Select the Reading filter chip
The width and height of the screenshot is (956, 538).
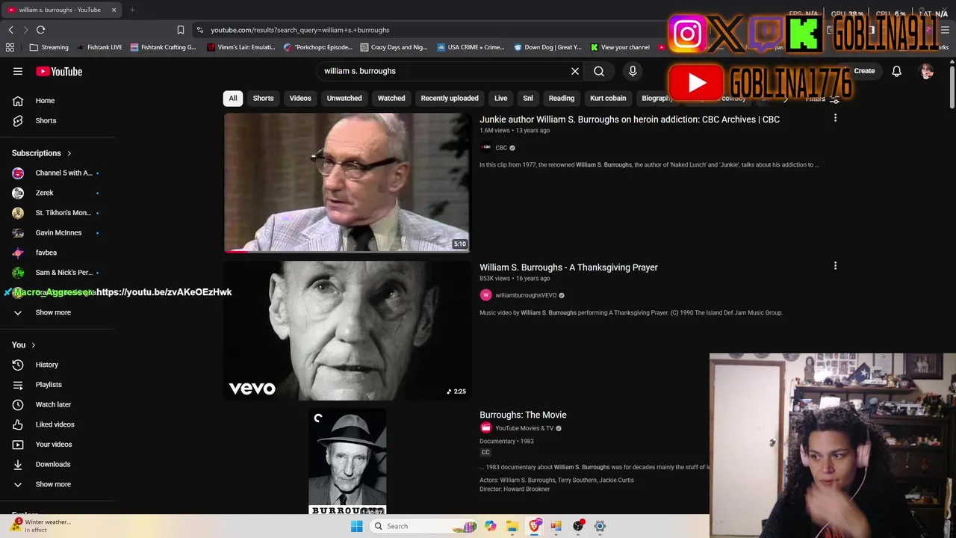click(562, 98)
